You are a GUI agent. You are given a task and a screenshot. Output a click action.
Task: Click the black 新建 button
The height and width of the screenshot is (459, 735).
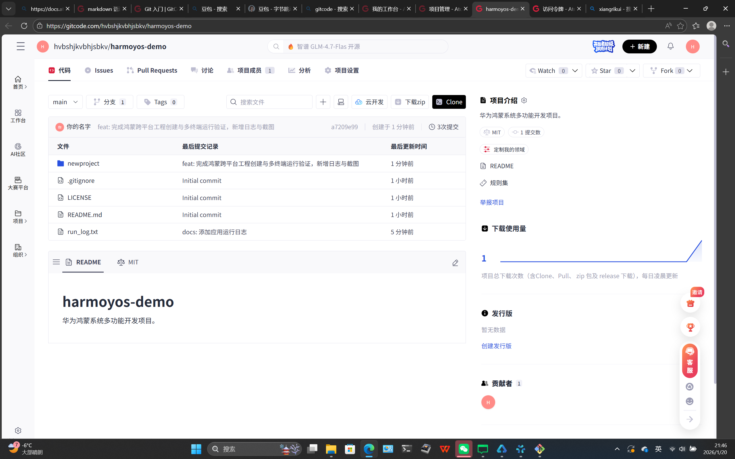(639, 47)
